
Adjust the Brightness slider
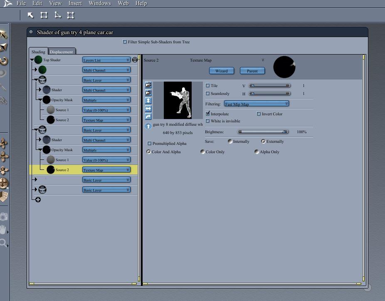coord(263,132)
